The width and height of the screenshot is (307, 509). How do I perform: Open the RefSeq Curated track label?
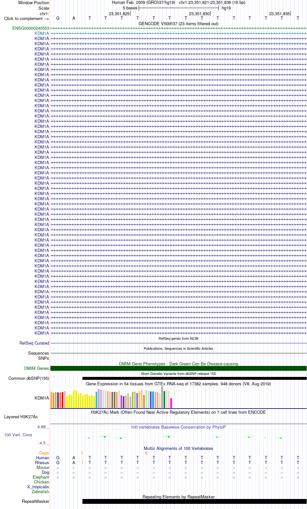pos(34,343)
